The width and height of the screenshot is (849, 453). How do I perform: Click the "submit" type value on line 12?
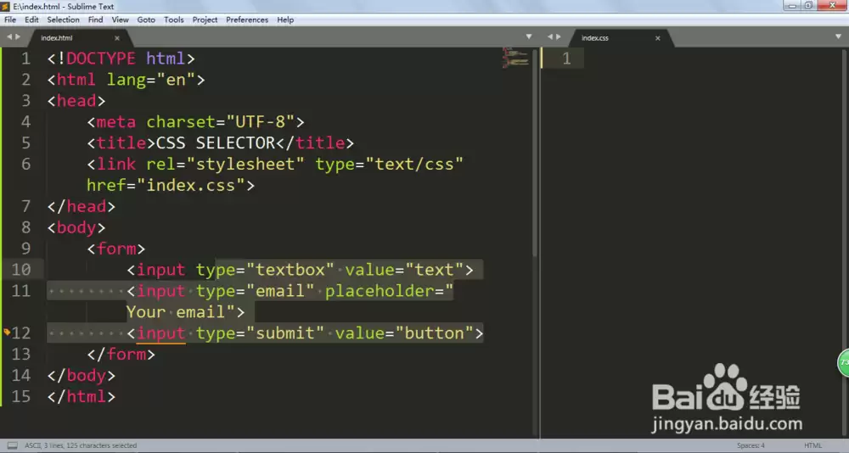tap(284, 333)
